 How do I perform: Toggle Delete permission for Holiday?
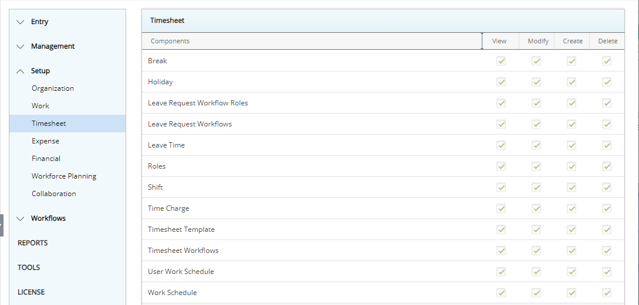(x=607, y=82)
